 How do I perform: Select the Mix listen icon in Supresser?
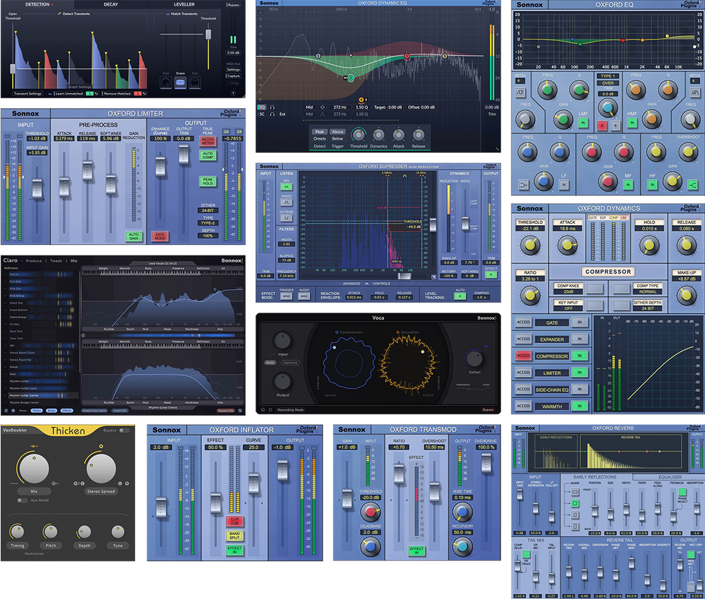(286, 187)
